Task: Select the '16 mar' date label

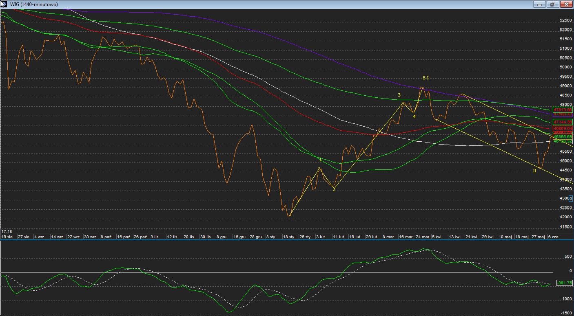Action: point(406,237)
